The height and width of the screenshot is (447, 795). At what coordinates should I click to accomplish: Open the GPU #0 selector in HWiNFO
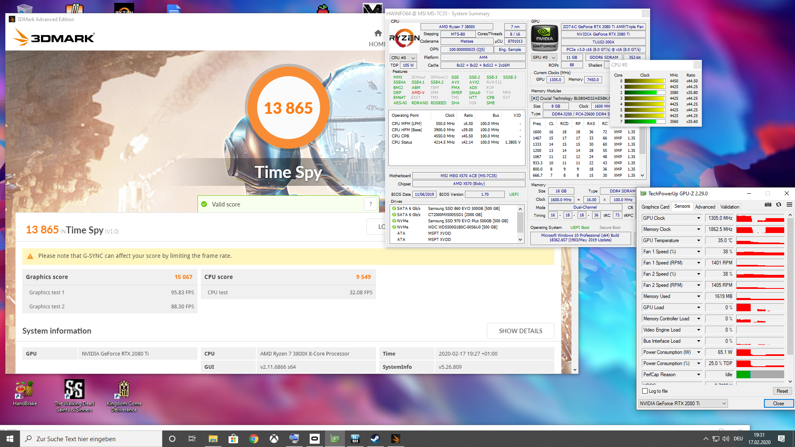click(544, 58)
